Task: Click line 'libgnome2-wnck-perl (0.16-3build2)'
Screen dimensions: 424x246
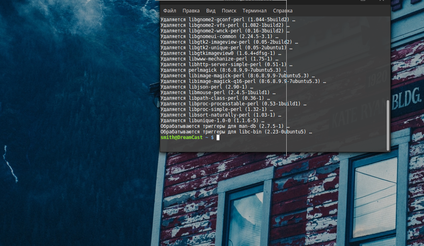Action: tap(225, 31)
